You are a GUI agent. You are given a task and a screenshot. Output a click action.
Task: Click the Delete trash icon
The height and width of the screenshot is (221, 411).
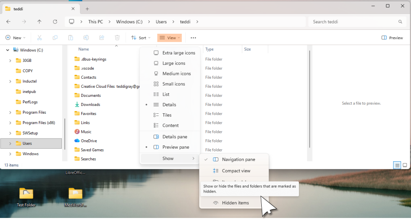click(117, 38)
